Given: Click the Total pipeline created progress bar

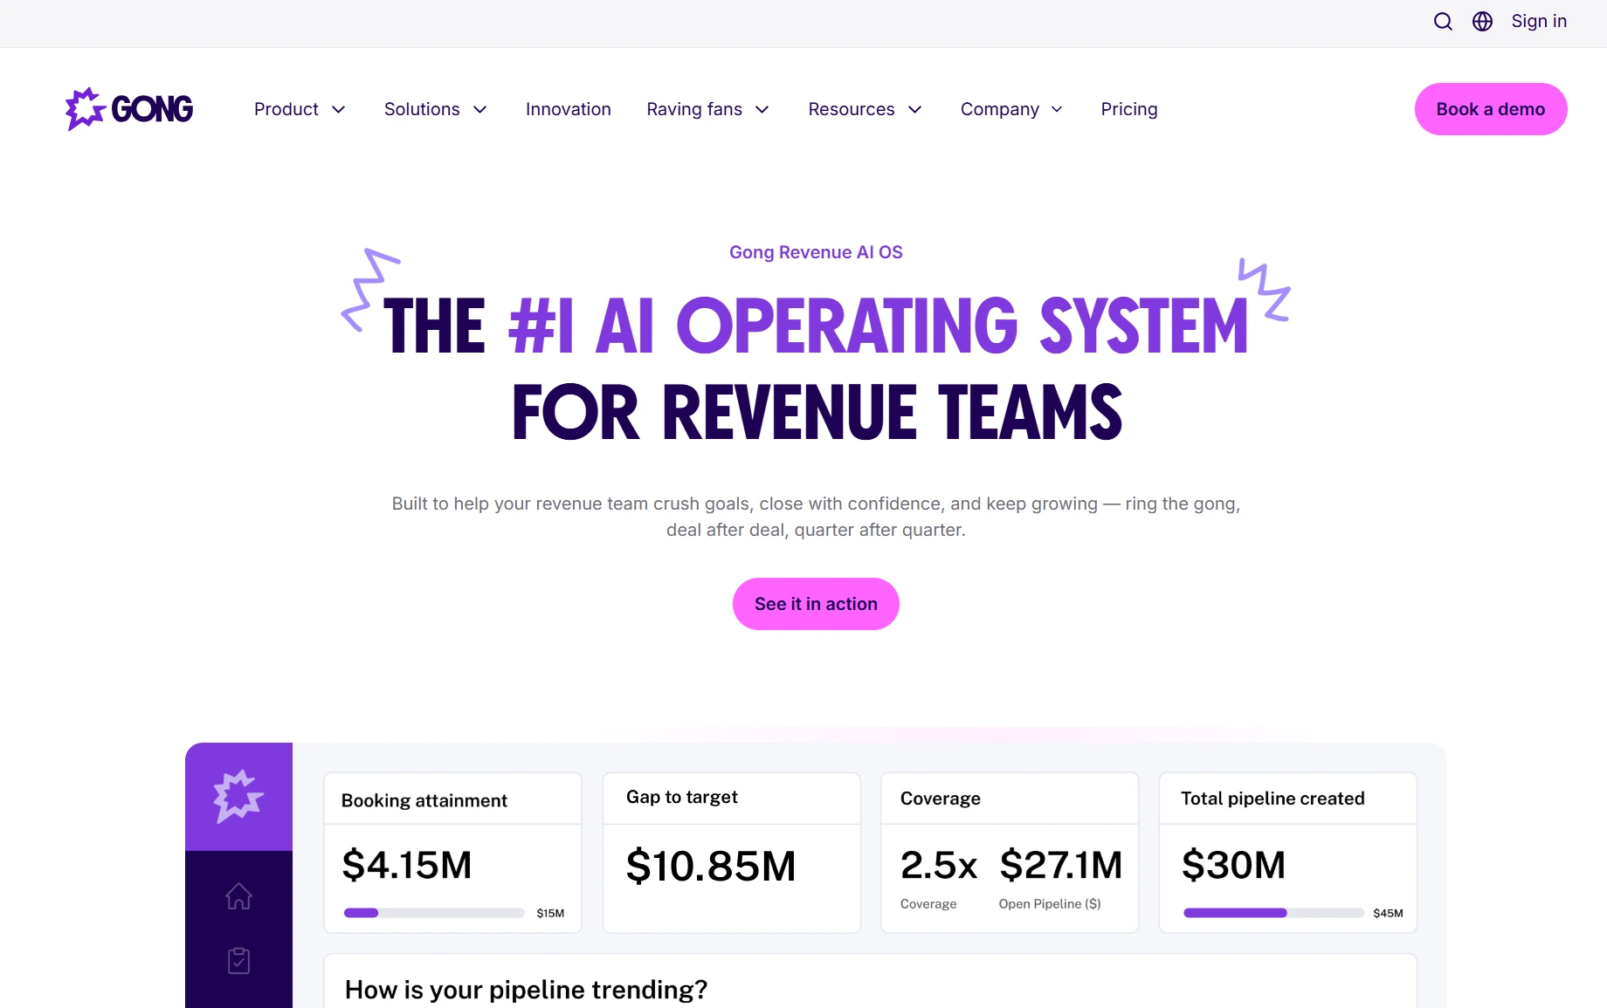Looking at the screenshot, I should (x=1273, y=913).
